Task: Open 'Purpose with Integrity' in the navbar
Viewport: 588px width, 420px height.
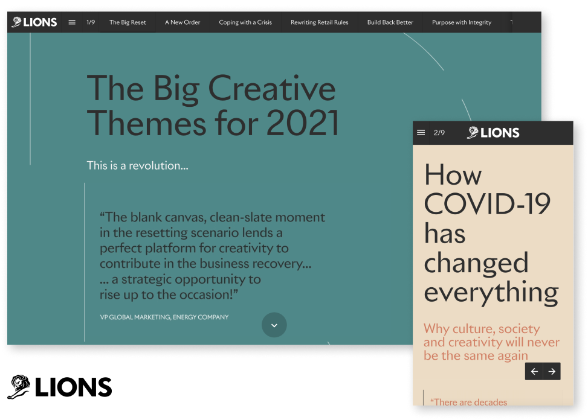Action: pos(462,22)
